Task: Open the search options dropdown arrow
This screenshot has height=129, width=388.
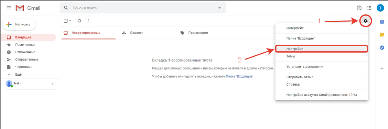Action: click(x=220, y=8)
